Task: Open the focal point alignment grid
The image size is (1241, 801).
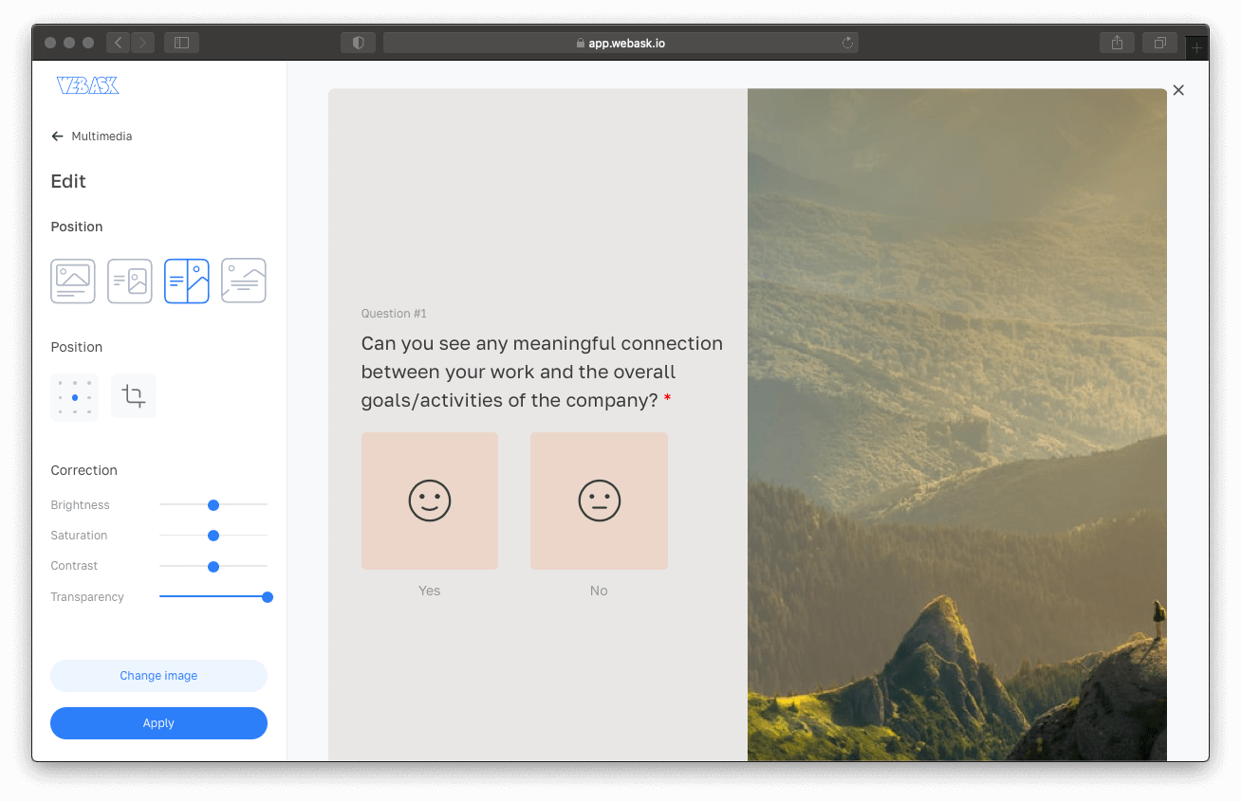Action: click(74, 397)
